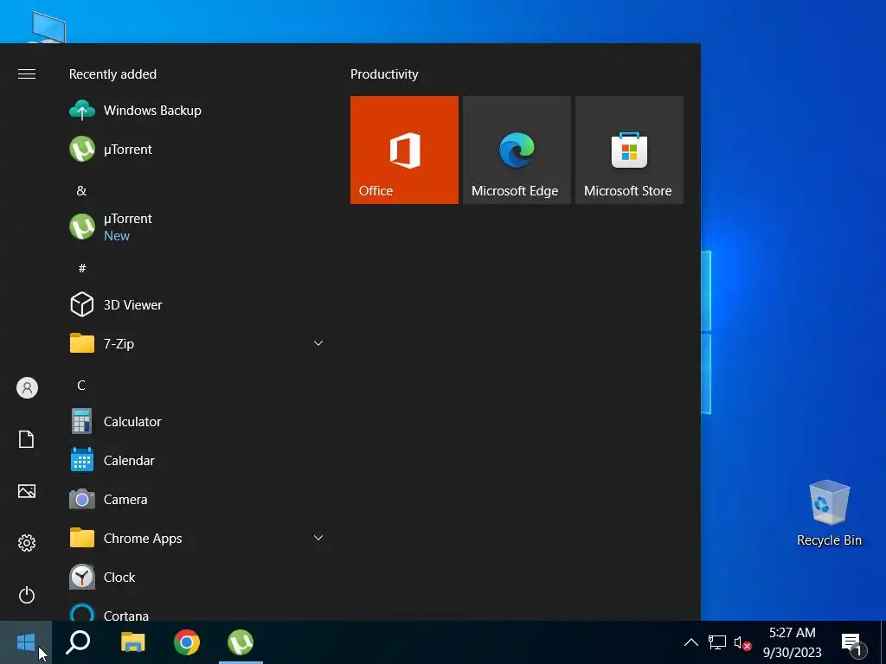Open the Microsoft Store tile
This screenshot has width=886, height=664.
(x=629, y=150)
